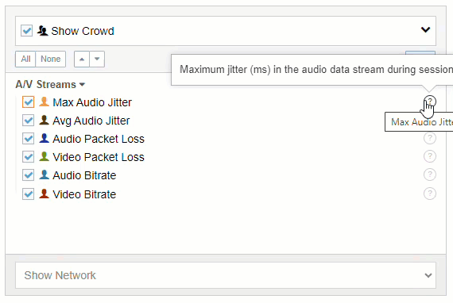The width and height of the screenshot is (453, 303).
Task: Click the help icon for Video Packet Loss
Action: click(x=430, y=156)
